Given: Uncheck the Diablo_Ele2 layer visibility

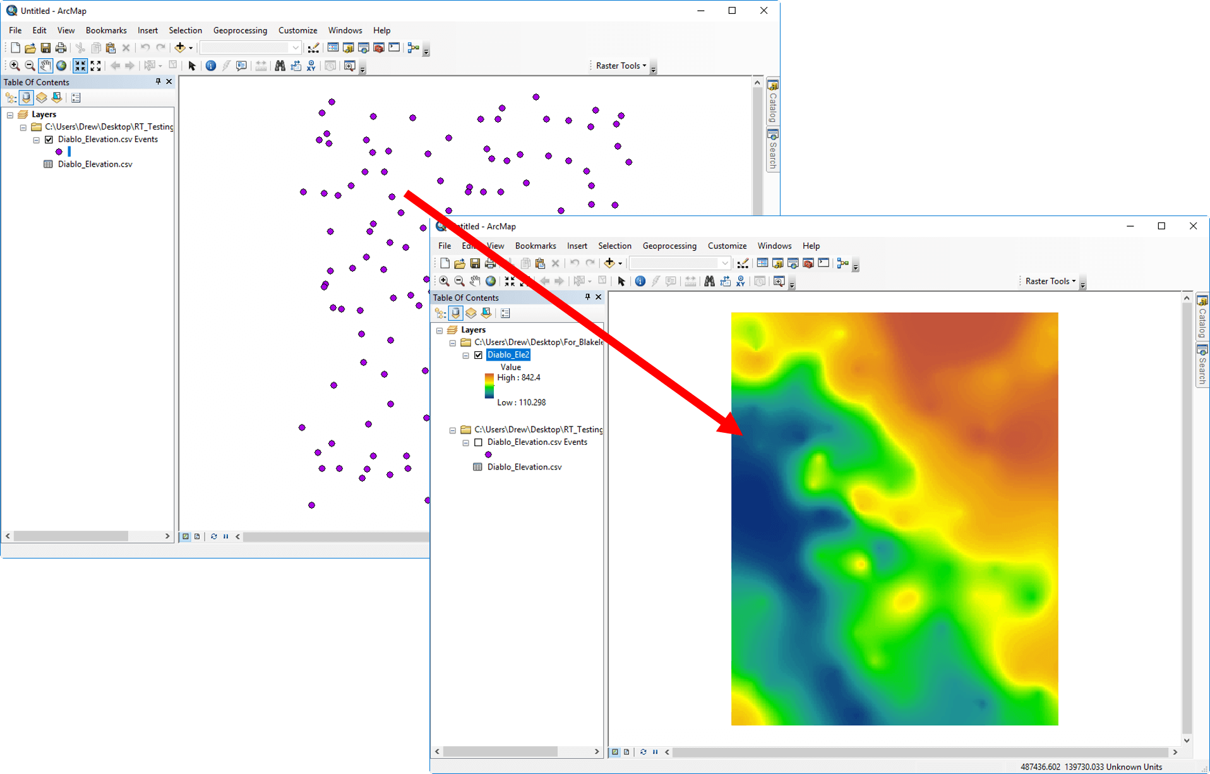Looking at the screenshot, I should pyautogui.click(x=478, y=354).
